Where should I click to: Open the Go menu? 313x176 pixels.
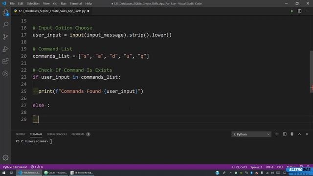(x=55, y=3)
